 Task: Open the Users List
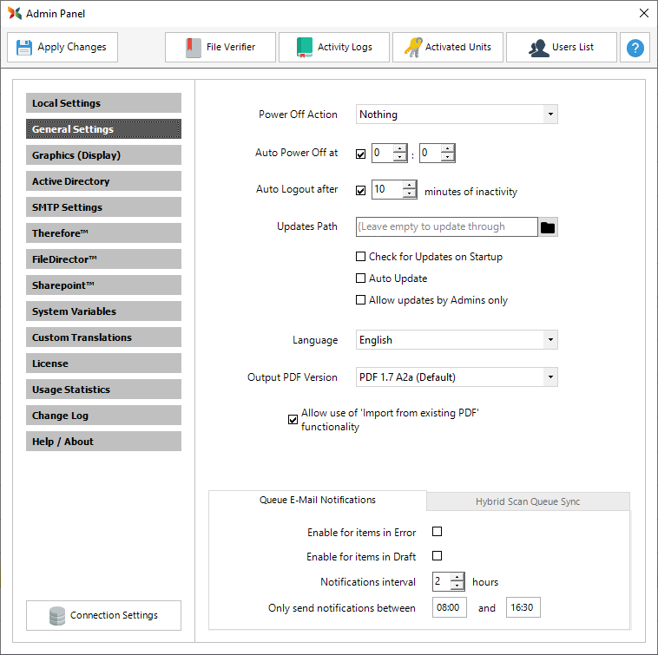tap(561, 48)
